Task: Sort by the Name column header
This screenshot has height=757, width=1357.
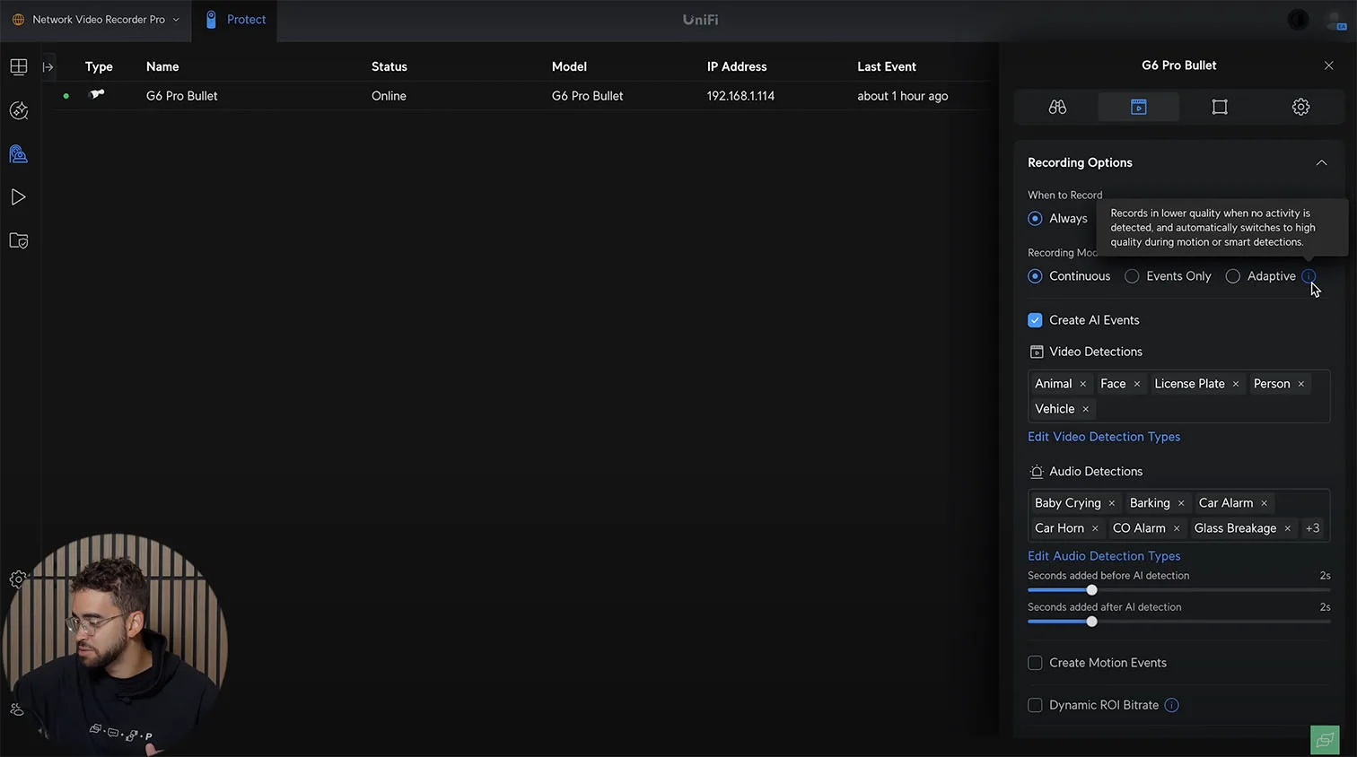Action: click(162, 66)
